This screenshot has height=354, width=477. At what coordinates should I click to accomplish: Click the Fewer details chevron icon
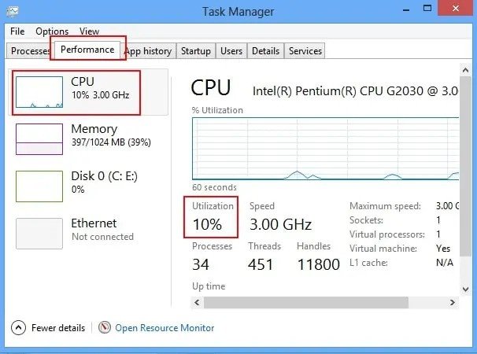coord(18,328)
